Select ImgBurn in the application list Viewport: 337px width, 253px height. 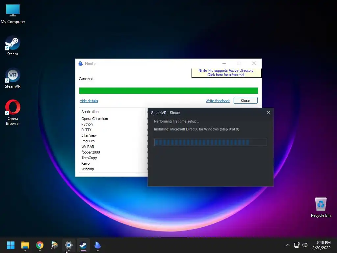[x=88, y=141]
